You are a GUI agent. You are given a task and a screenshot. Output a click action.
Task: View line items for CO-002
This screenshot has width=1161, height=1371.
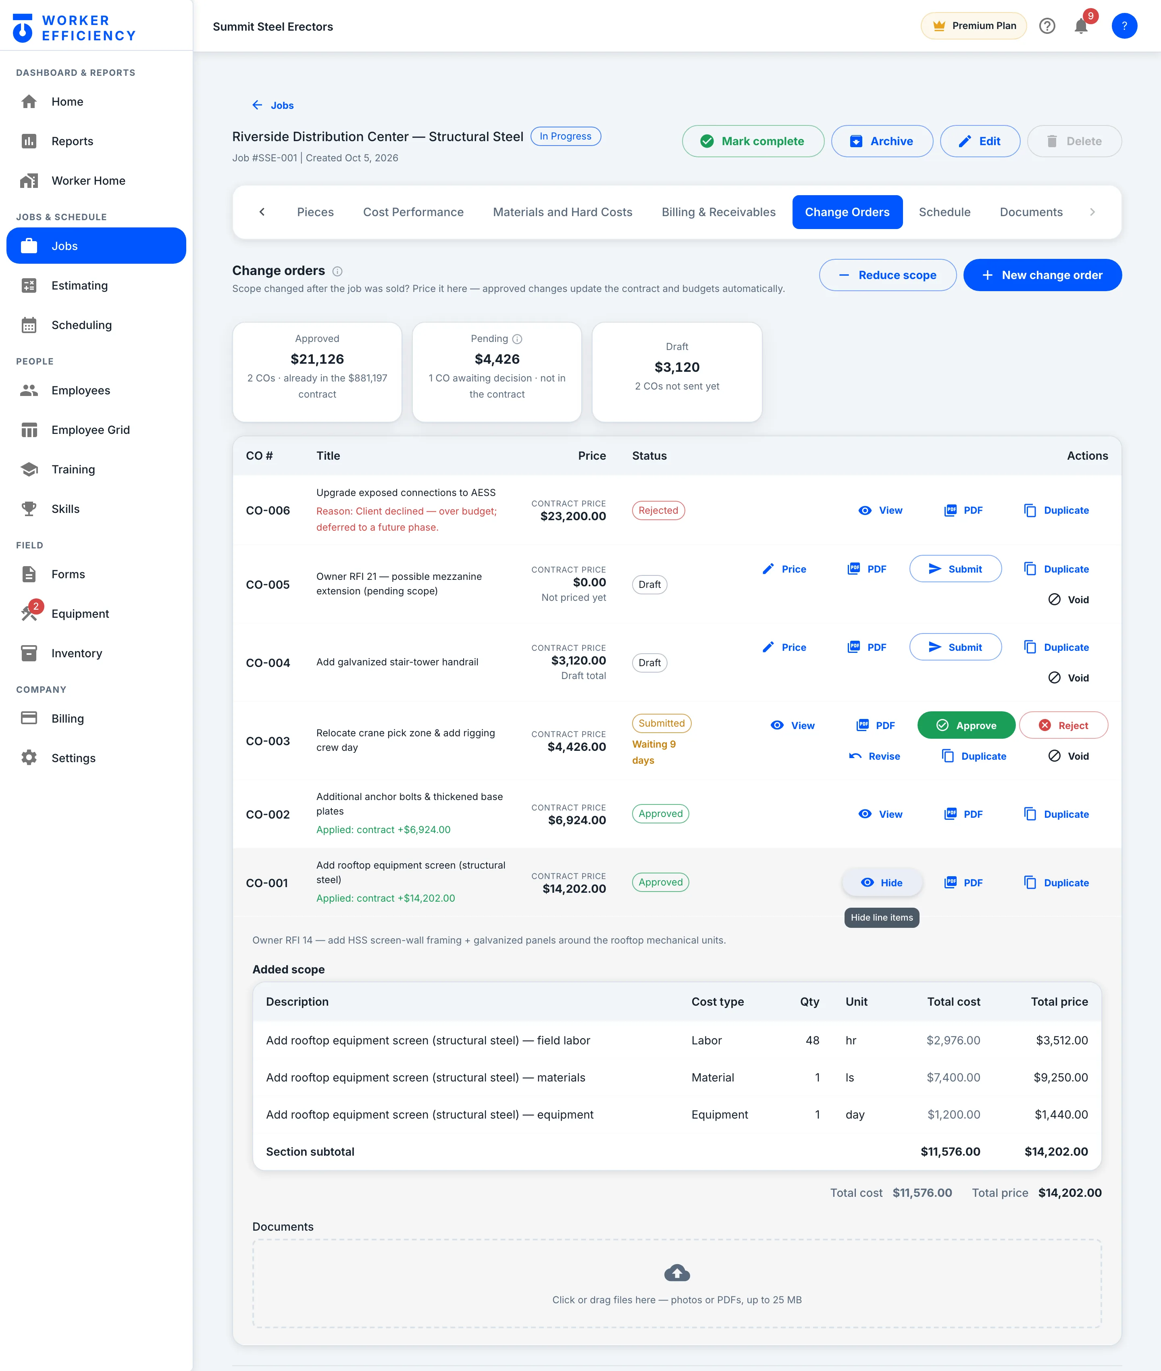(x=880, y=814)
